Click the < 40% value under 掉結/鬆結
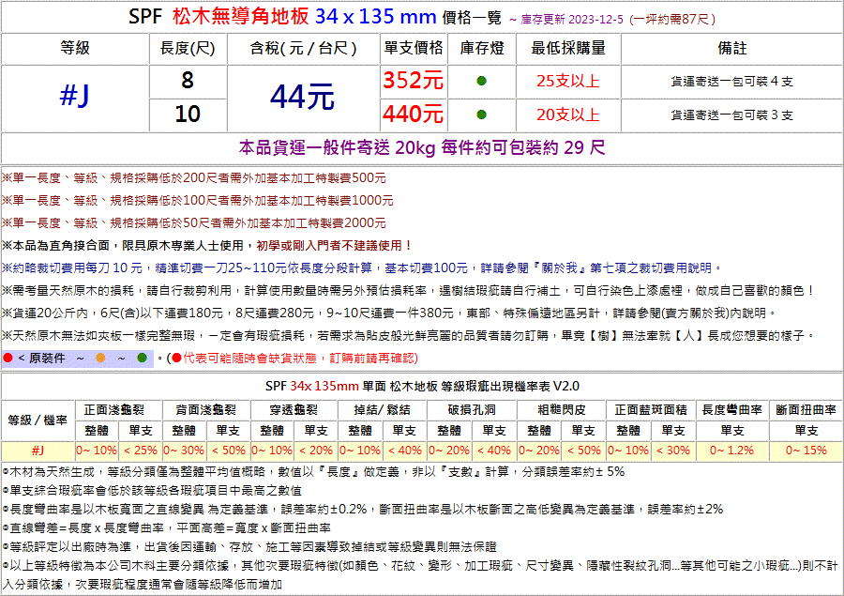Viewport: 844px width, 596px height. 404,451
